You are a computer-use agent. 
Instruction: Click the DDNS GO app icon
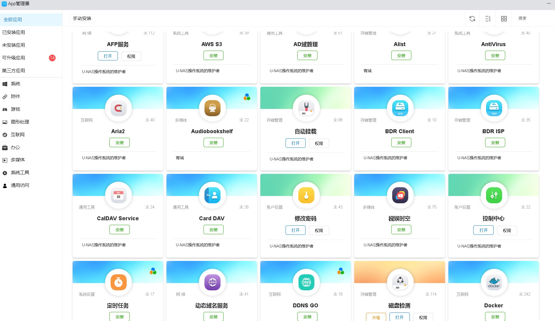[x=306, y=282]
